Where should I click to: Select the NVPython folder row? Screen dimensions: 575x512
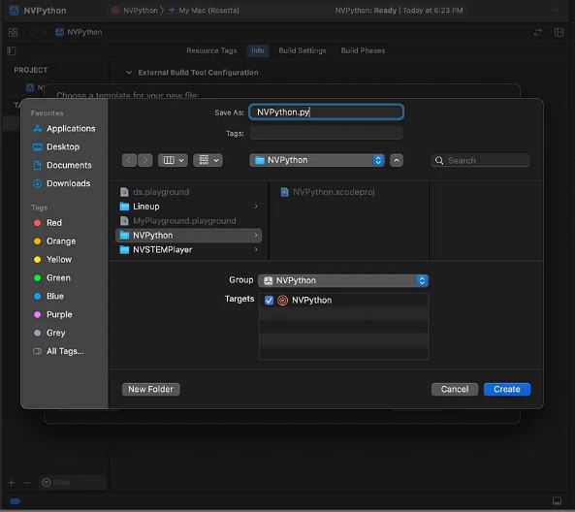[x=189, y=236]
